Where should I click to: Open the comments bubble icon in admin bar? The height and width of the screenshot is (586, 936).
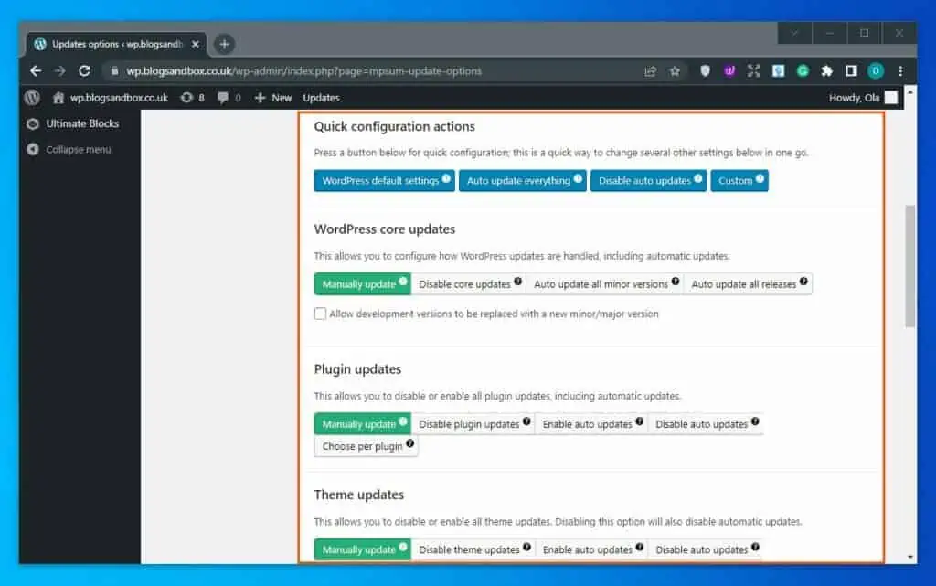click(222, 98)
